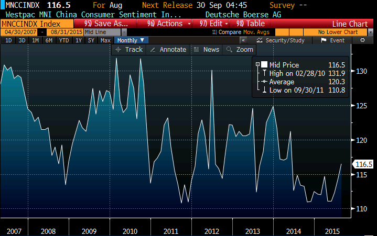Viewport: 377px width, 236px height.
Task: Click the Mid Price white color swatch
Action: tap(264, 64)
